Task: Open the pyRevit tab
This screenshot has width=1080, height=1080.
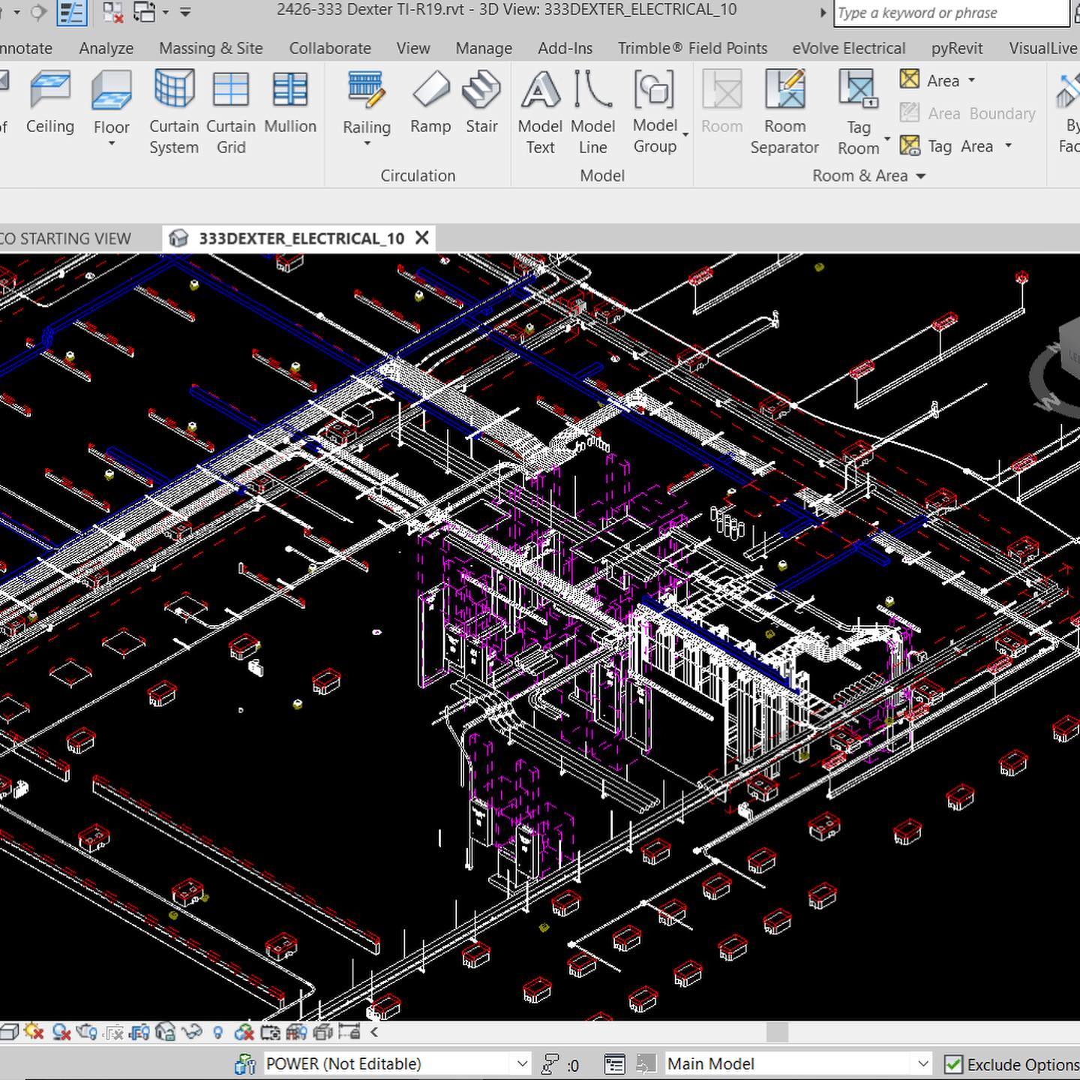Action: (957, 48)
